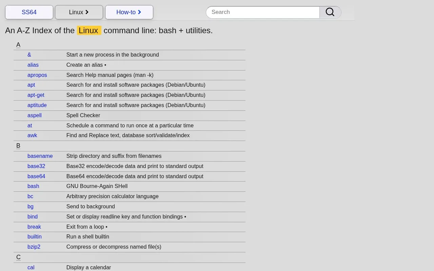Select 'Schedule a command to run once' description
434x271 pixels.
point(130,126)
